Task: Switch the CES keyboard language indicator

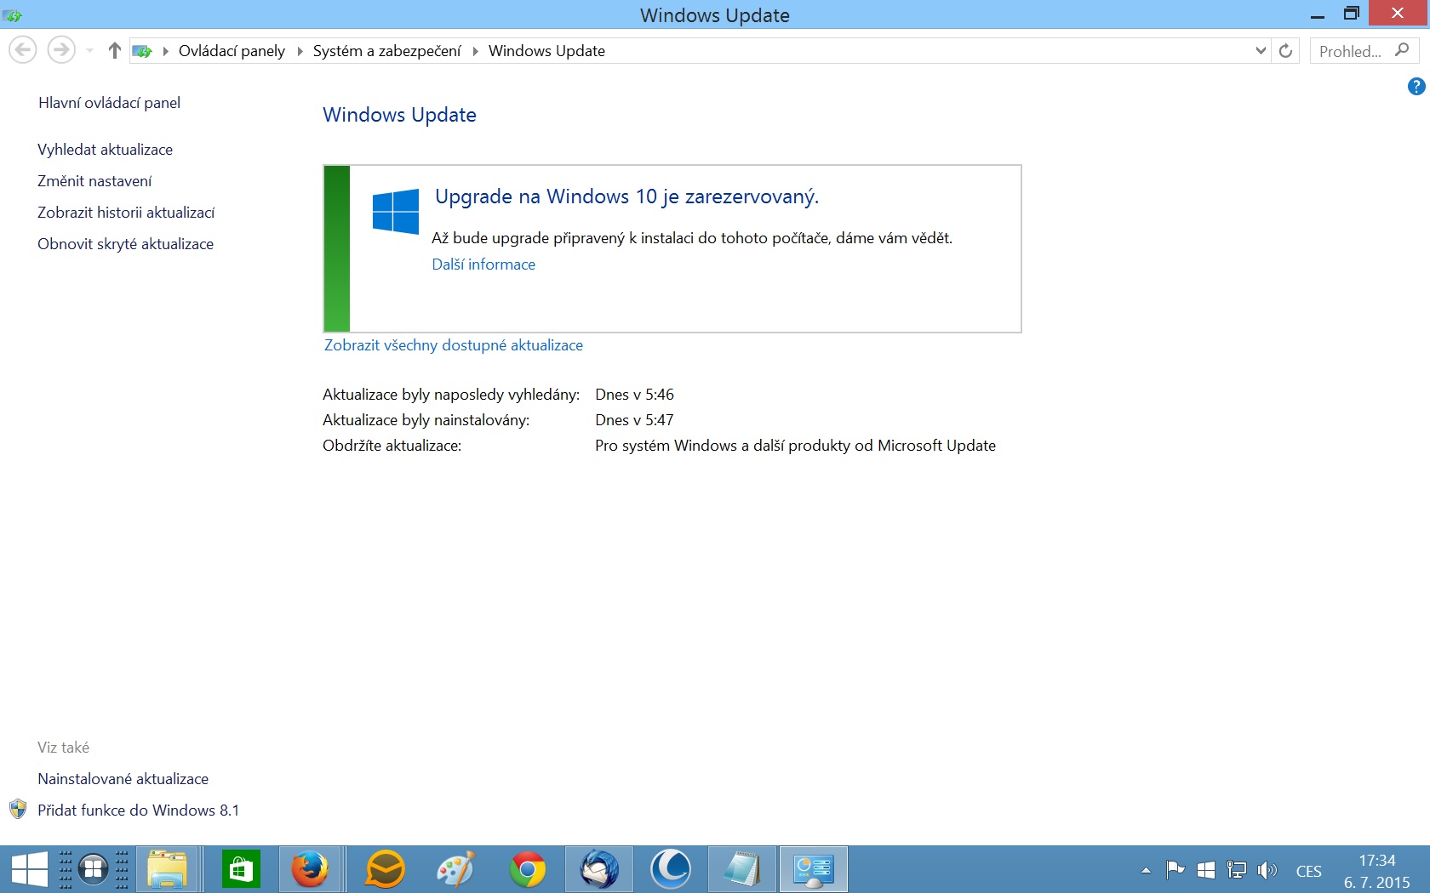Action: (1308, 871)
